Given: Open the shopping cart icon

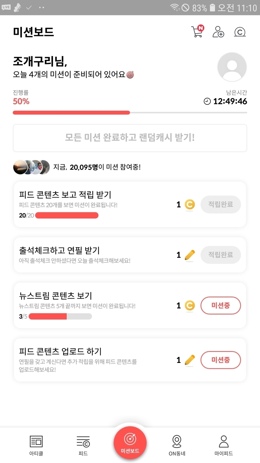Looking at the screenshot, I should pyautogui.click(x=197, y=32).
